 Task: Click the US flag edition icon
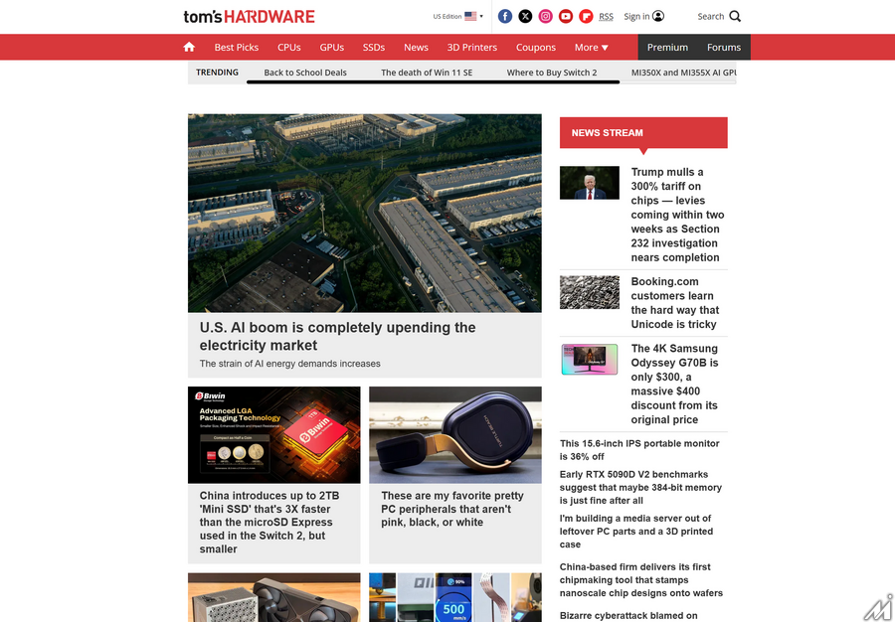pyautogui.click(x=470, y=16)
